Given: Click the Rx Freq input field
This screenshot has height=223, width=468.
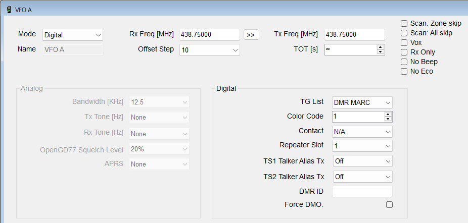Looking at the screenshot, I should pyautogui.click(x=209, y=34).
